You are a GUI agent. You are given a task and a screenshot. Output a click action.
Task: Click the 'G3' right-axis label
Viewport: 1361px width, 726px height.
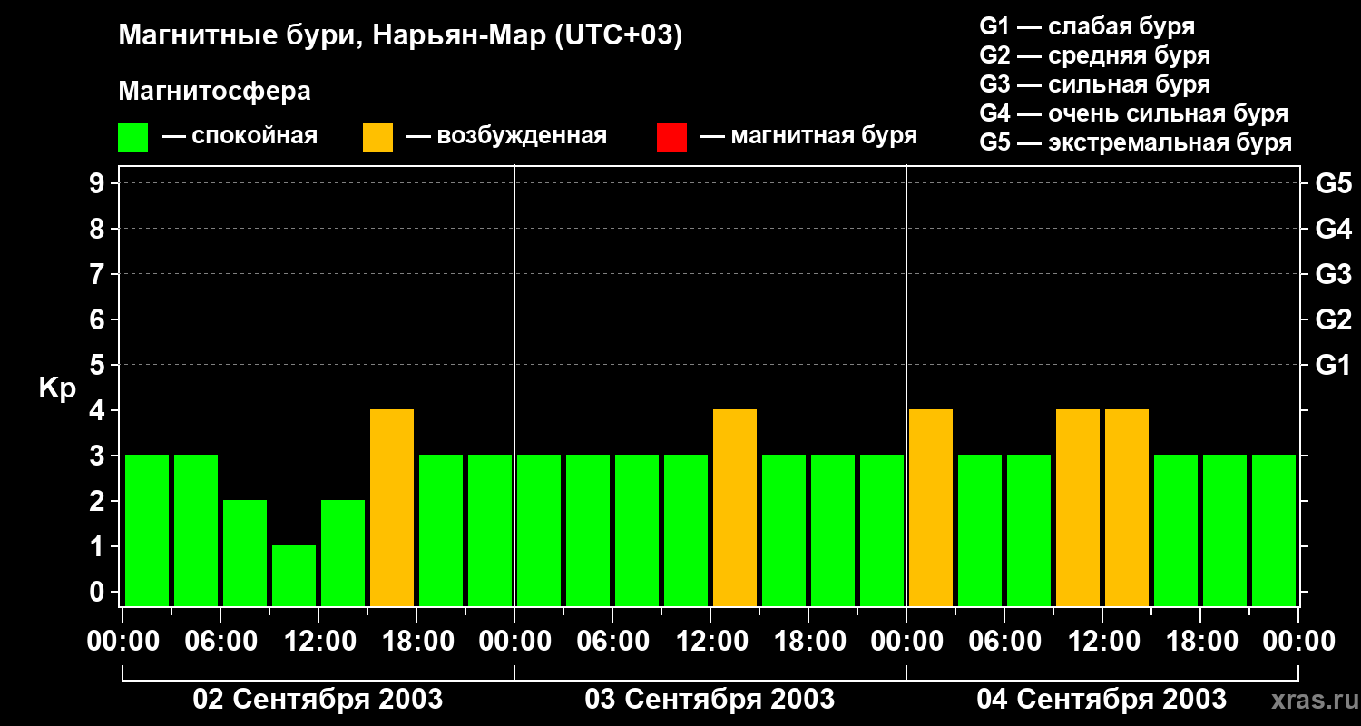pos(1334,274)
